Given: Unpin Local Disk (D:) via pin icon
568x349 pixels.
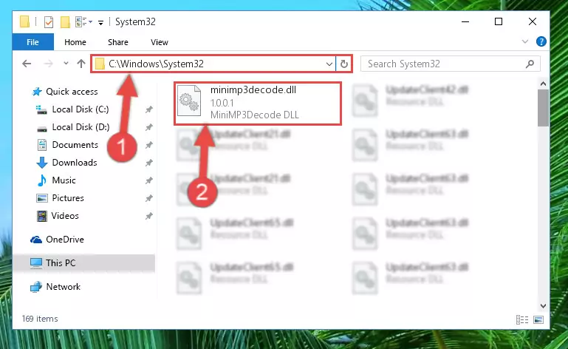Looking at the screenshot, I should (x=149, y=127).
